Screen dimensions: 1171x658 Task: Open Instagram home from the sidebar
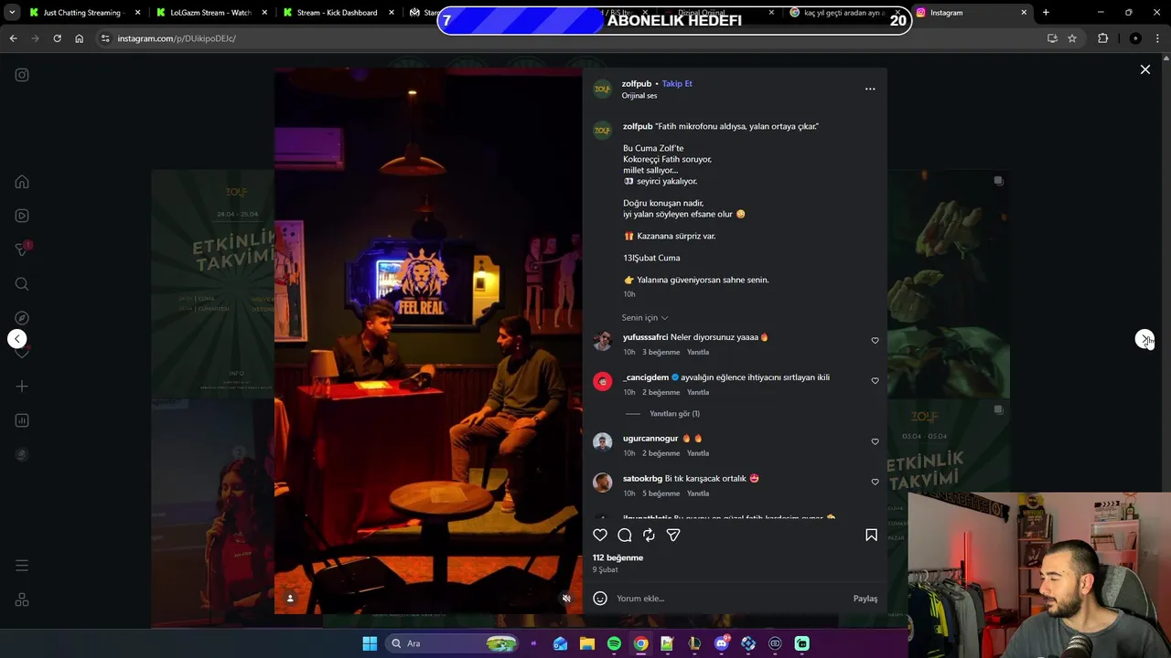pyautogui.click(x=22, y=182)
